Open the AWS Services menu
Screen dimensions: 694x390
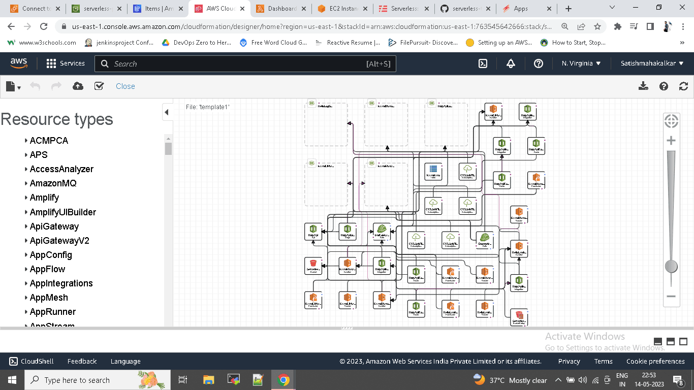click(x=66, y=63)
